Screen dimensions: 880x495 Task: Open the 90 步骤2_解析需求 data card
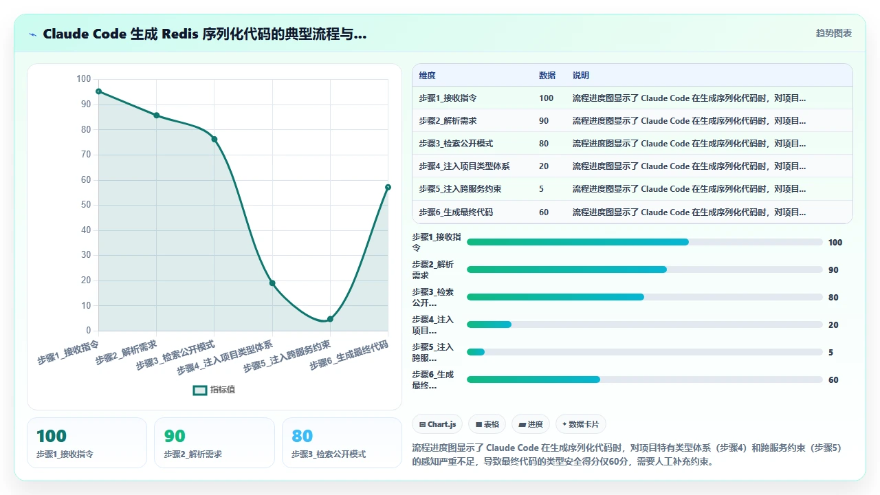pyautogui.click(x=214, y=443)
